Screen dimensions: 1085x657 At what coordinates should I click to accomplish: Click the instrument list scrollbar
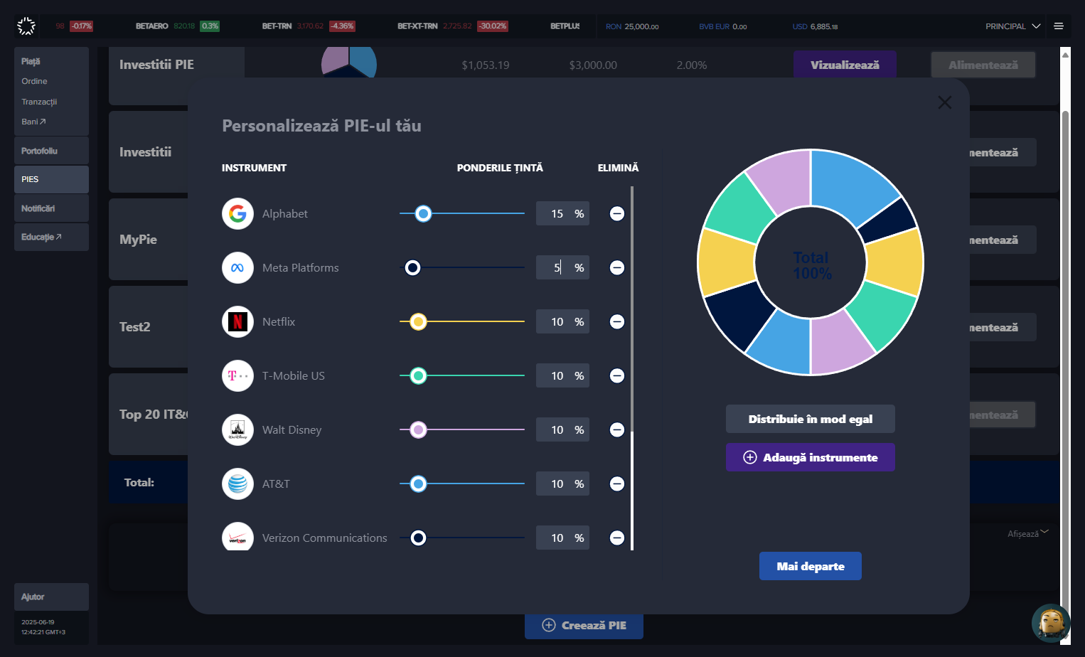[x=632, y=368]
